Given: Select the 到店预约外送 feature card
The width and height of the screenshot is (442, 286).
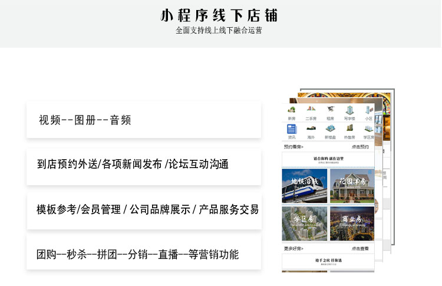Looking at the screenshot, I should 144,165.
